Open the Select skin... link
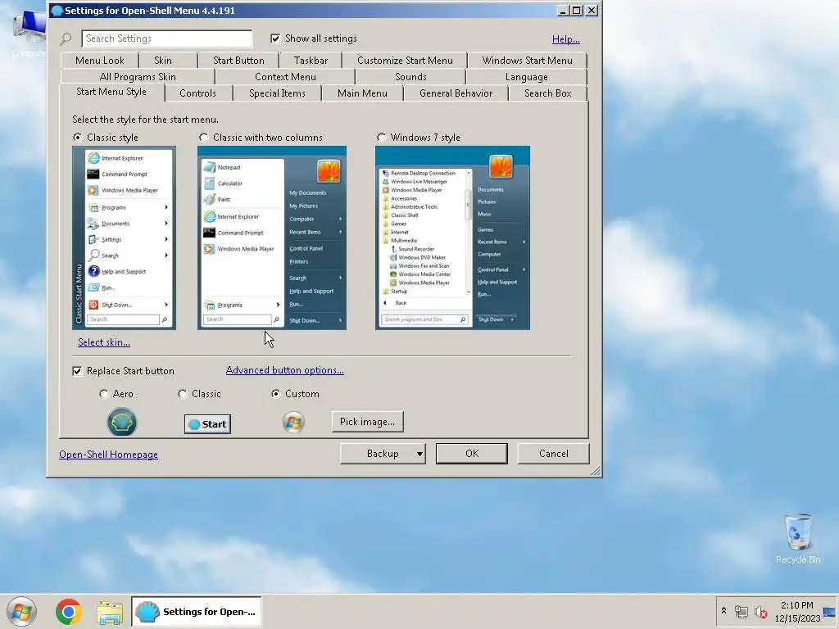The image size is (839, 629). [104, 342]
